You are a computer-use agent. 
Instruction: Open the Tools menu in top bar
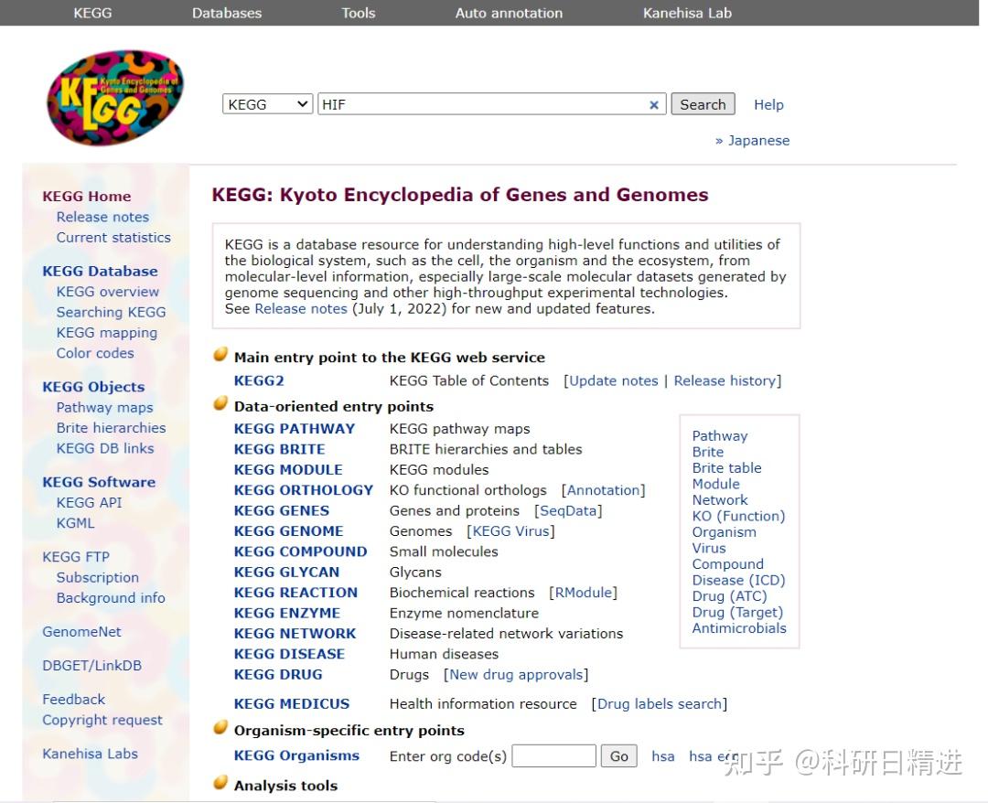point(359,13)
